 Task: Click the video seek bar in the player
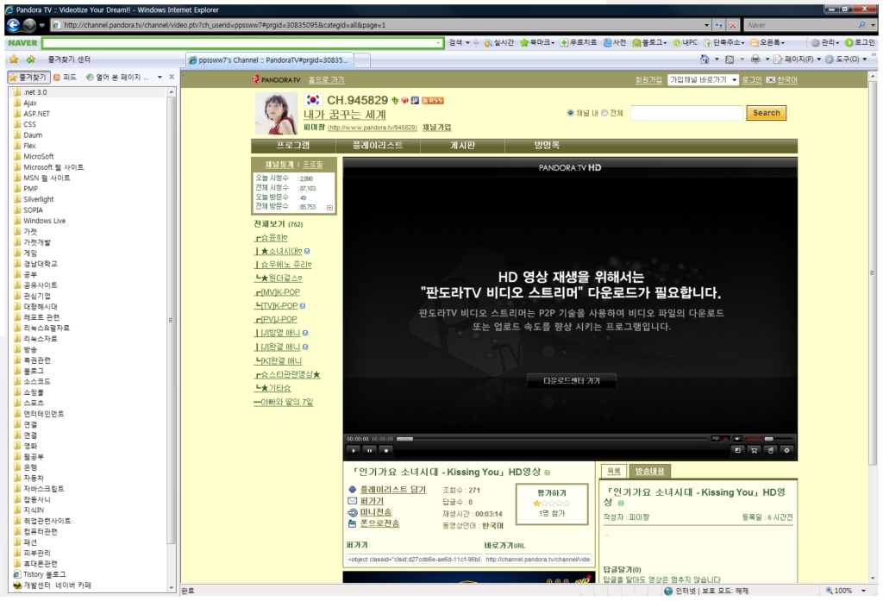click(552, 438)
